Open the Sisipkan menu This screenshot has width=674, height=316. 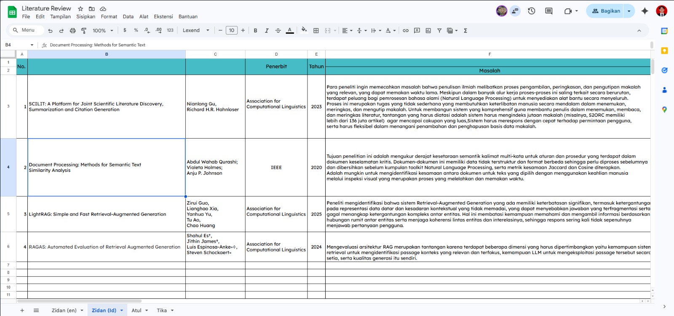86,17
